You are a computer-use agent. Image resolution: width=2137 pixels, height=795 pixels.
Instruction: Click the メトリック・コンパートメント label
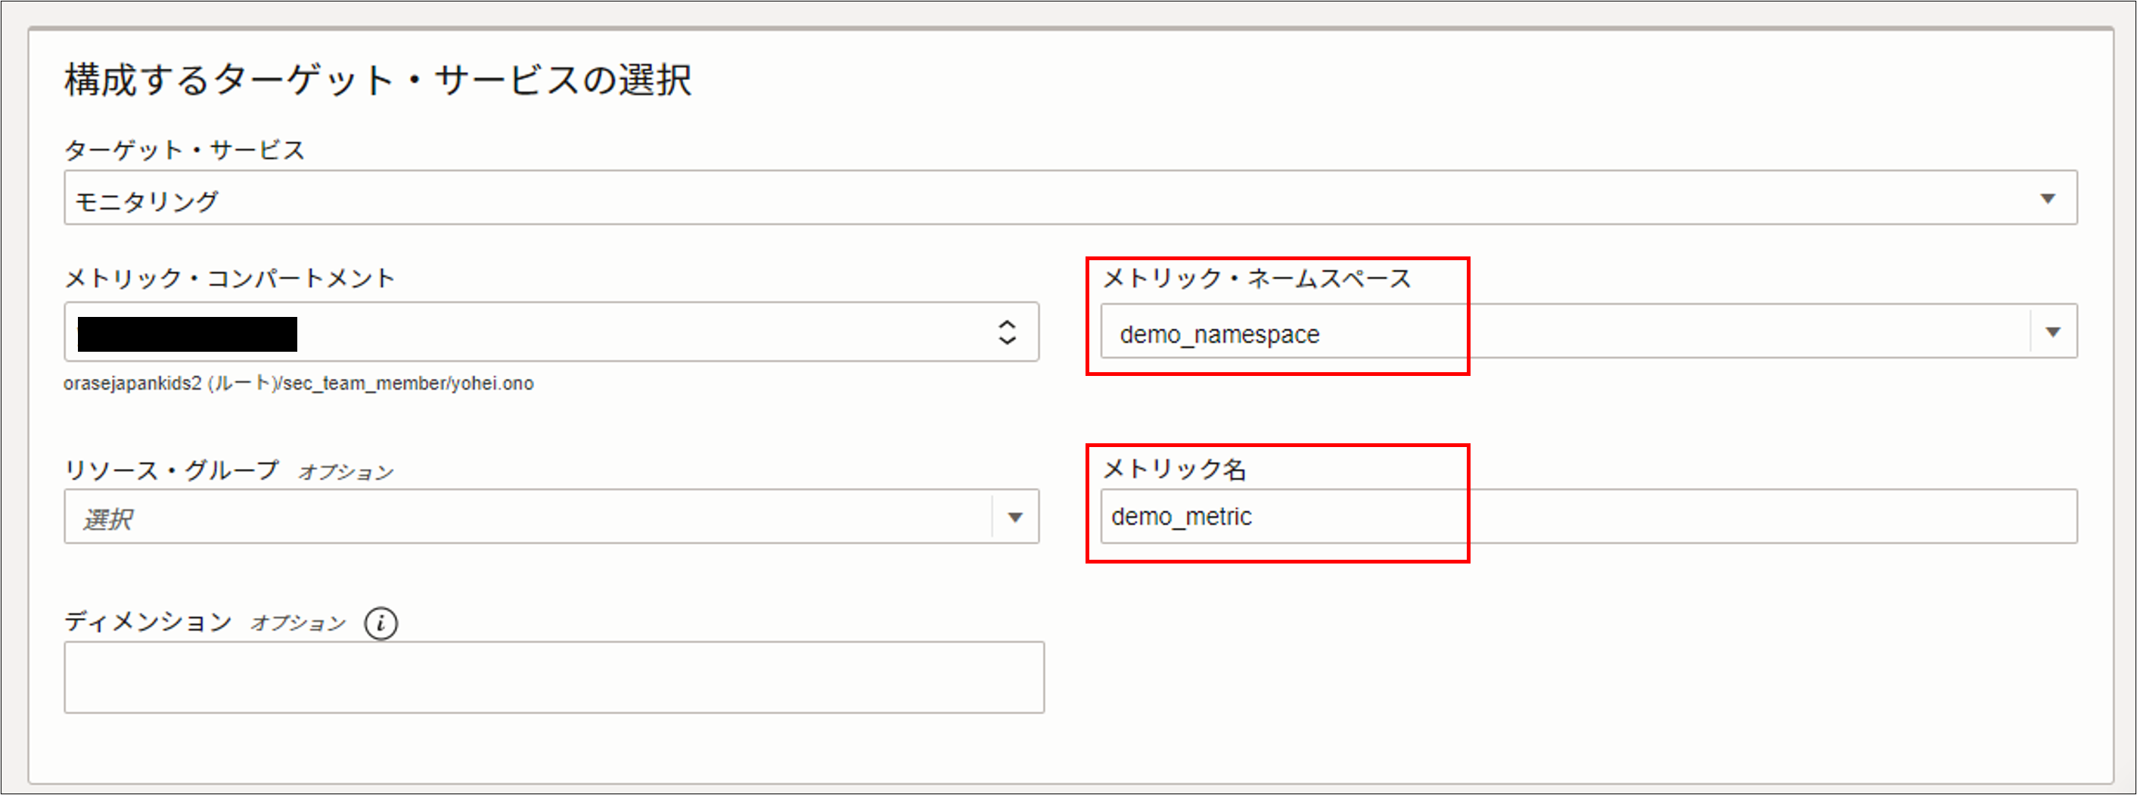[x=230, y=278]
